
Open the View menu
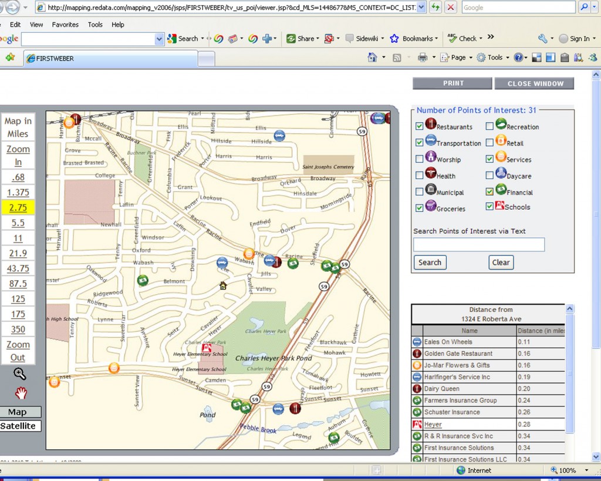pos(36,25)
